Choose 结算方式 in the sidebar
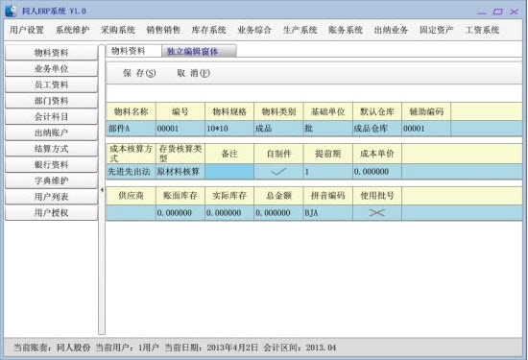The height and width of the screenshot is (360, 528). coord(51,149)
